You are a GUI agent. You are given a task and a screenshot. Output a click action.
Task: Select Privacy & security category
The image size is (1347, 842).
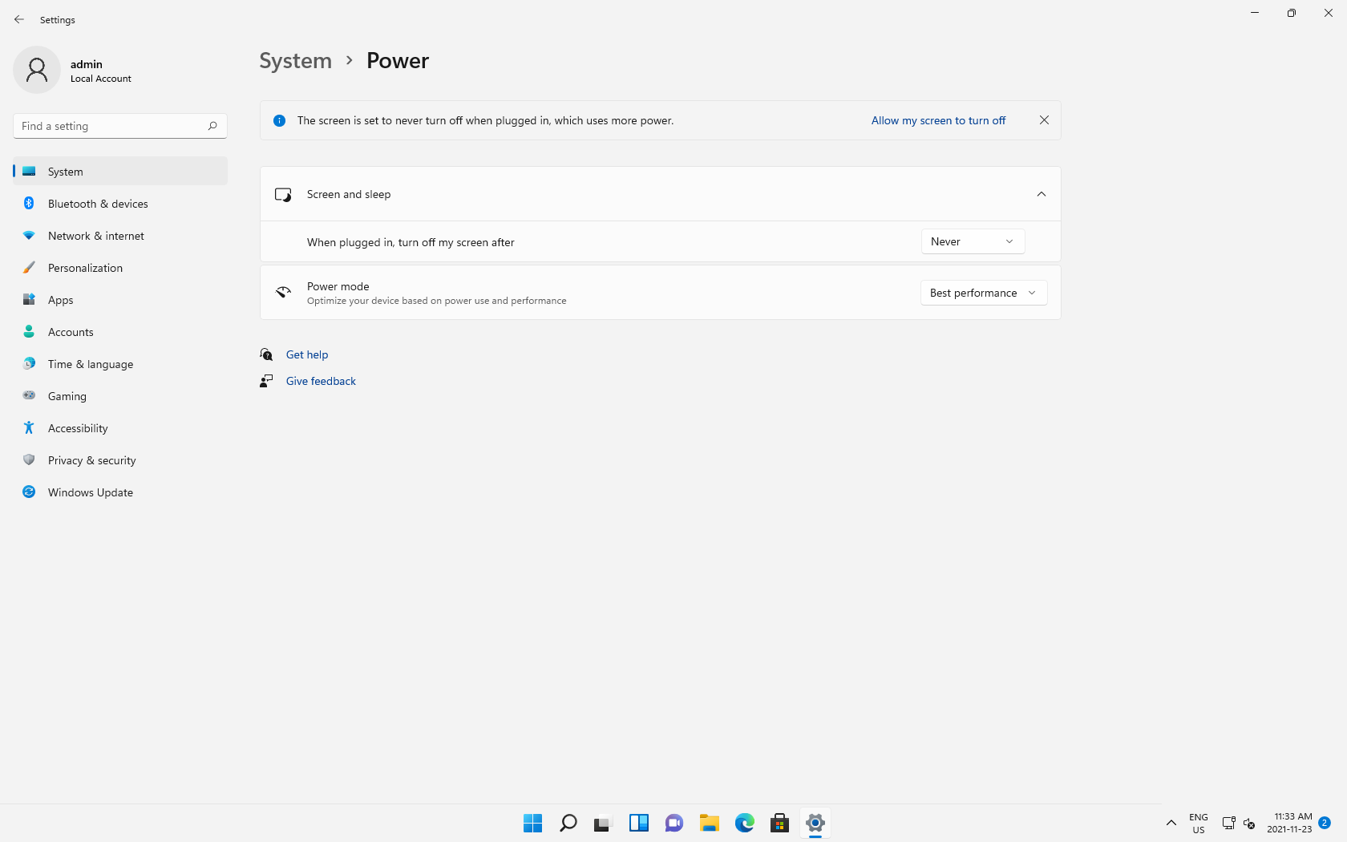click(92, 460)
